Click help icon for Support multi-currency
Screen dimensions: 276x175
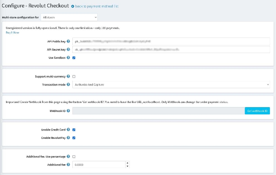click(x=68, y=76)
